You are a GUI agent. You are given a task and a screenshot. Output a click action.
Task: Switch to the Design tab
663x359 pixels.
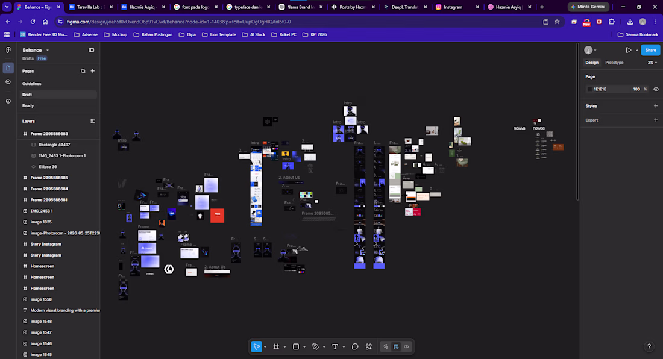pyautogui.click(x=591, y=63)
